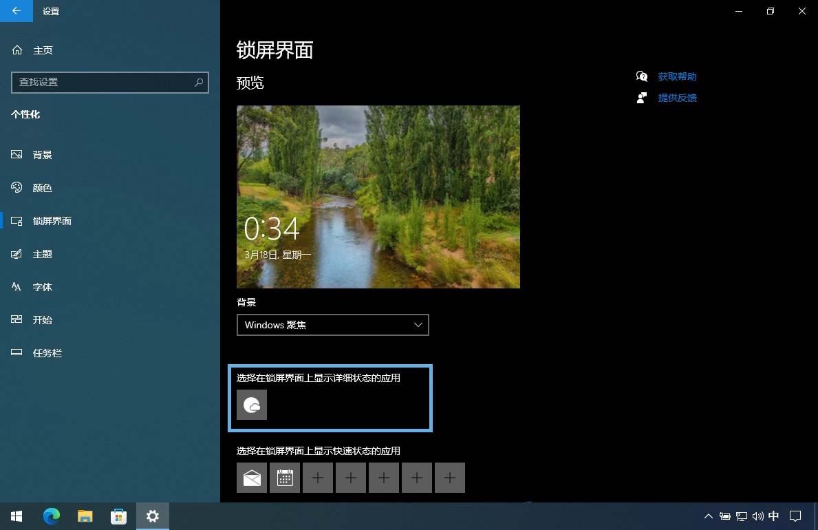Click the search magnifier icon in settings box
The width and height of the screenshot is (818, 530).
click(199, 82)
